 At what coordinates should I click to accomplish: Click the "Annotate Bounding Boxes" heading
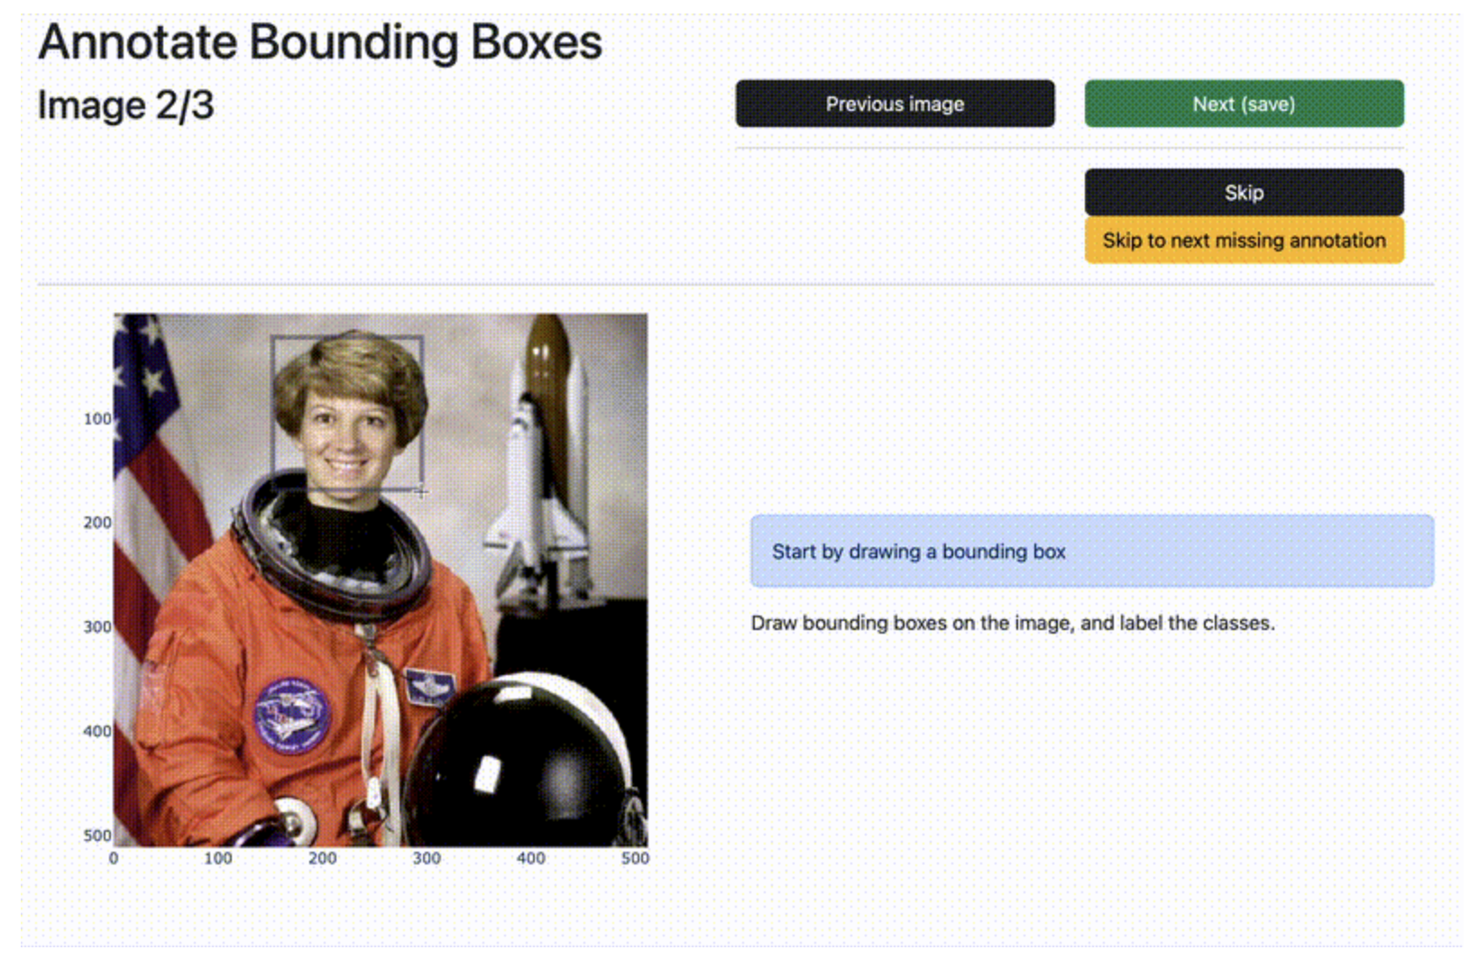320,42
